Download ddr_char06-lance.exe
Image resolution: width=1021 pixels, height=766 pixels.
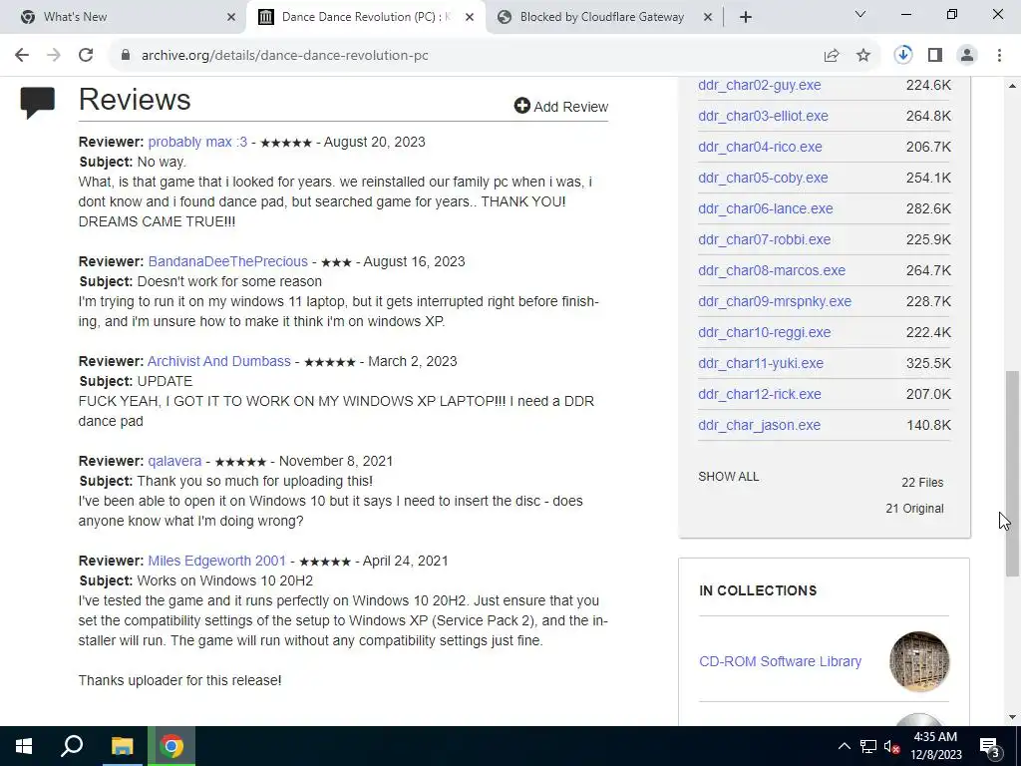[x=765, y=208]
